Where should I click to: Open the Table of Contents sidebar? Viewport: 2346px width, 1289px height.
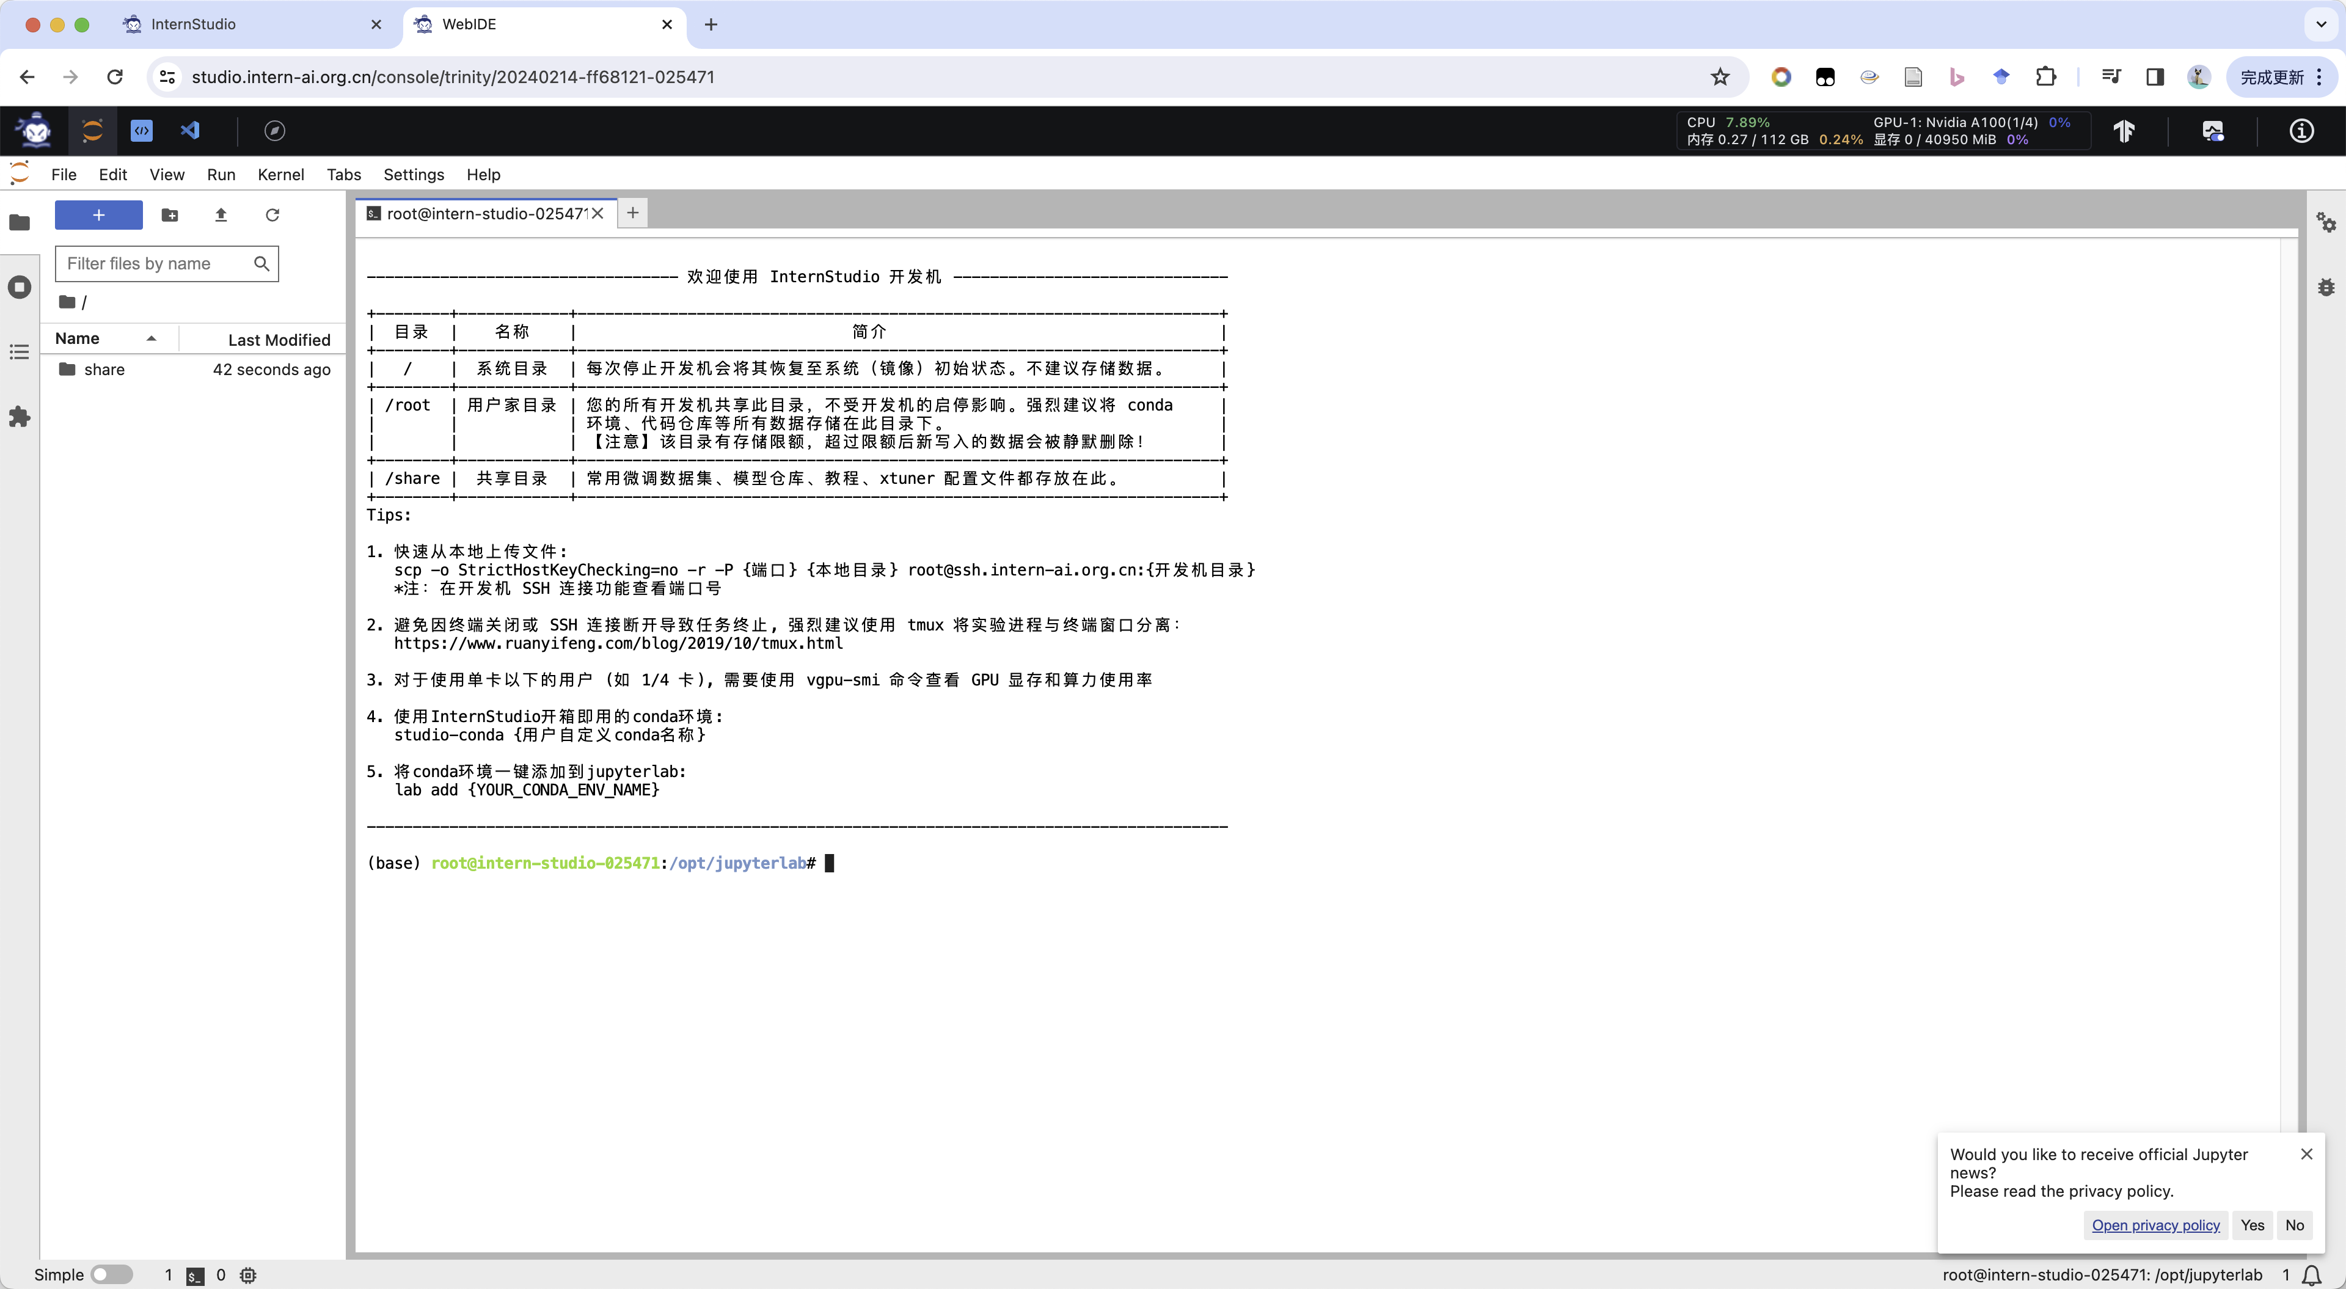19,352
